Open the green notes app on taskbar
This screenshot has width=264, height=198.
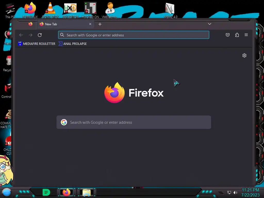pos(46,192)
